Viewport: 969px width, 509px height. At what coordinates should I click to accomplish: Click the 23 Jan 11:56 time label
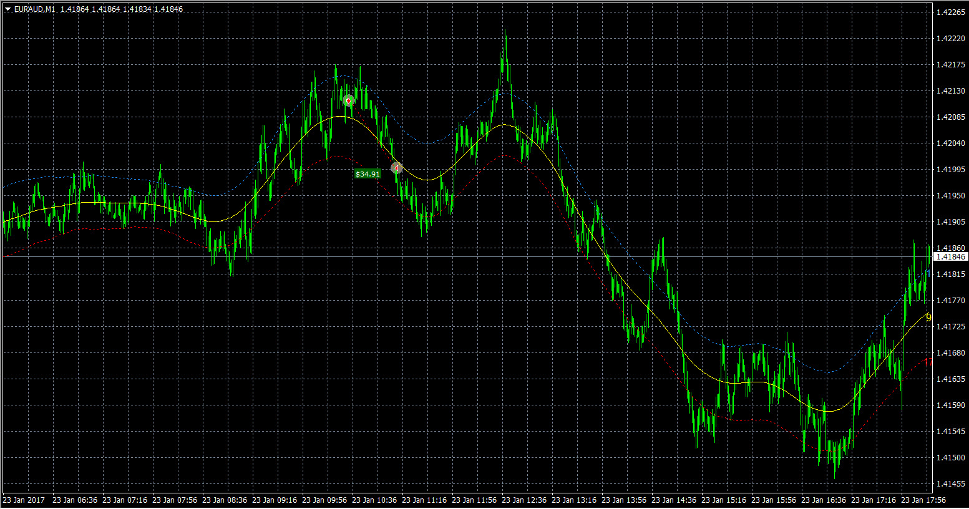(474, 500)
